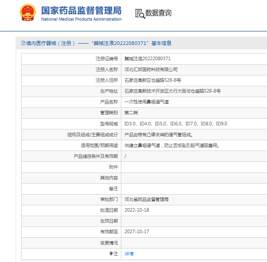Click the 变更情况 label

(109, 243)
